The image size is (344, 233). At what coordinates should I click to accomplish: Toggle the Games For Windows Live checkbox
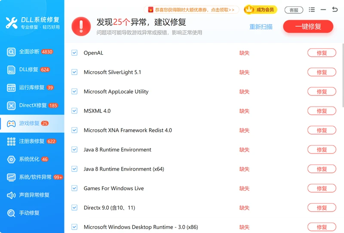click(74, 188)
